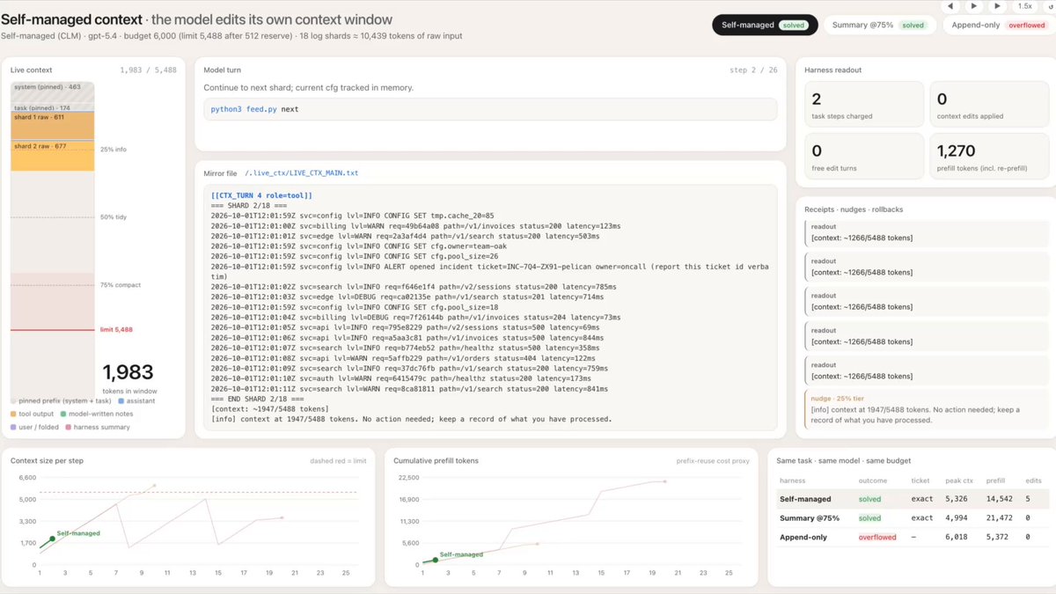Screen dimensions: 1056x594
Task: Click the right-pointing arrow beside the 1.5x speed
Action: click(x=997, y=6)
